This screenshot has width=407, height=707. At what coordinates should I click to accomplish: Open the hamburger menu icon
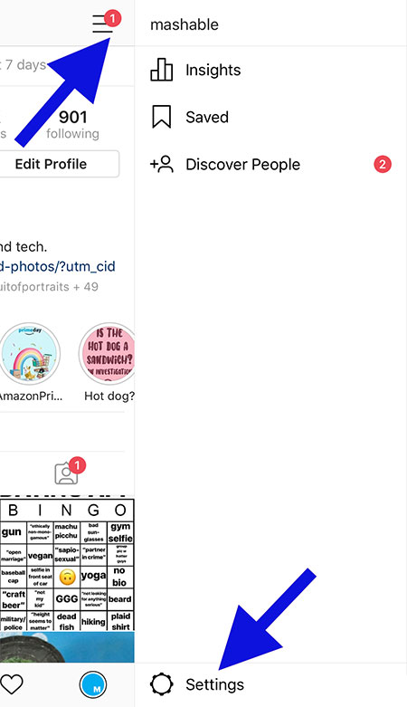pos(102,24)
